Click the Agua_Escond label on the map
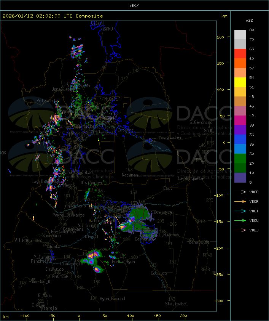 pyautogui.click(x=112, y=299)
